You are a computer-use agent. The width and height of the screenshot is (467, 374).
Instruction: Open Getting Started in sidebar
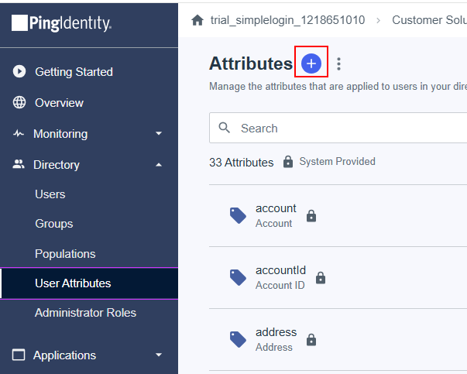[x=74, y=72]
